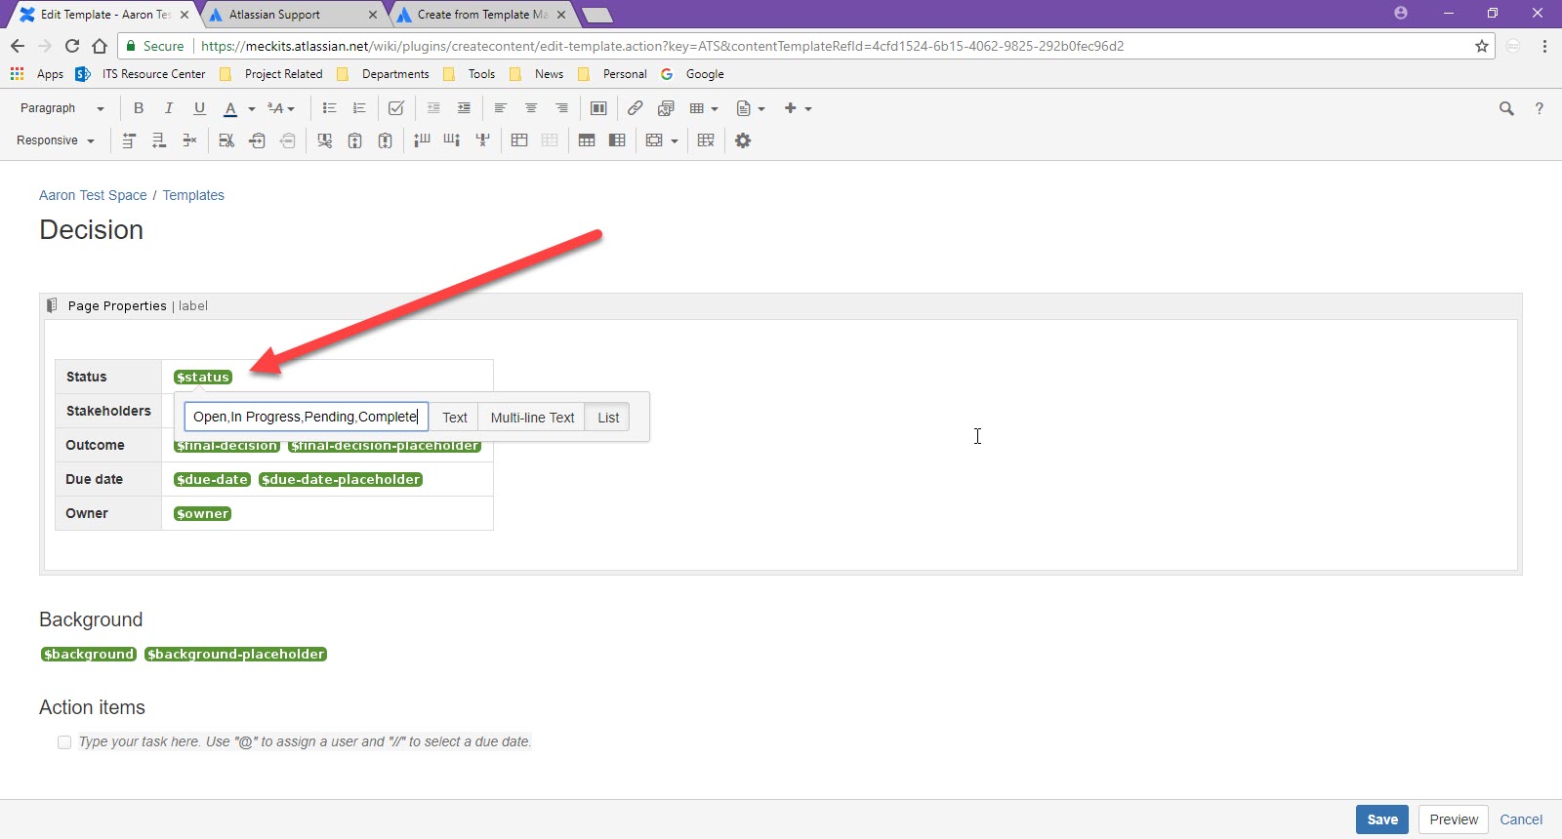Tick the action item task checkbox

(x=64, y=742)
